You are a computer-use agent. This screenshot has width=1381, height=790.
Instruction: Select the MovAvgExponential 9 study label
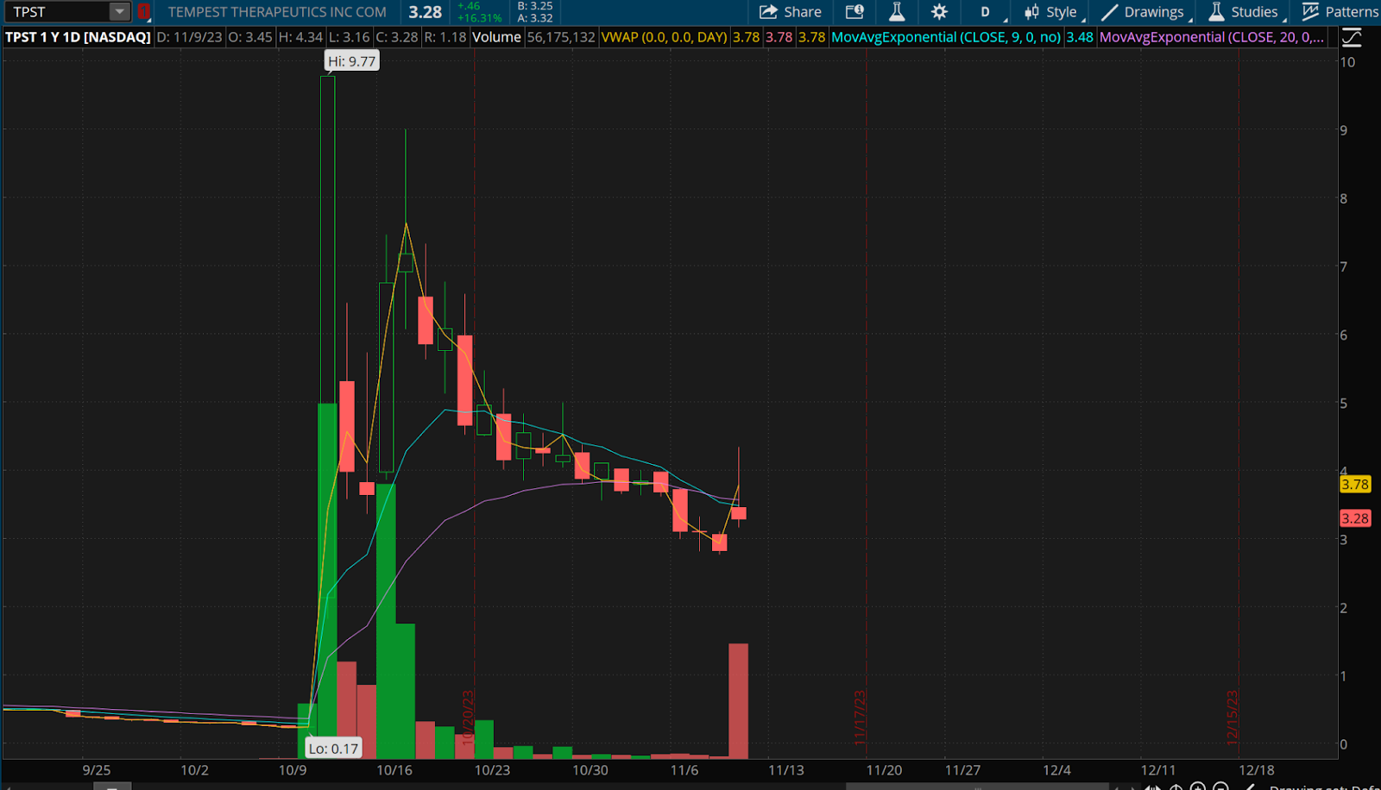click(945, 37)
